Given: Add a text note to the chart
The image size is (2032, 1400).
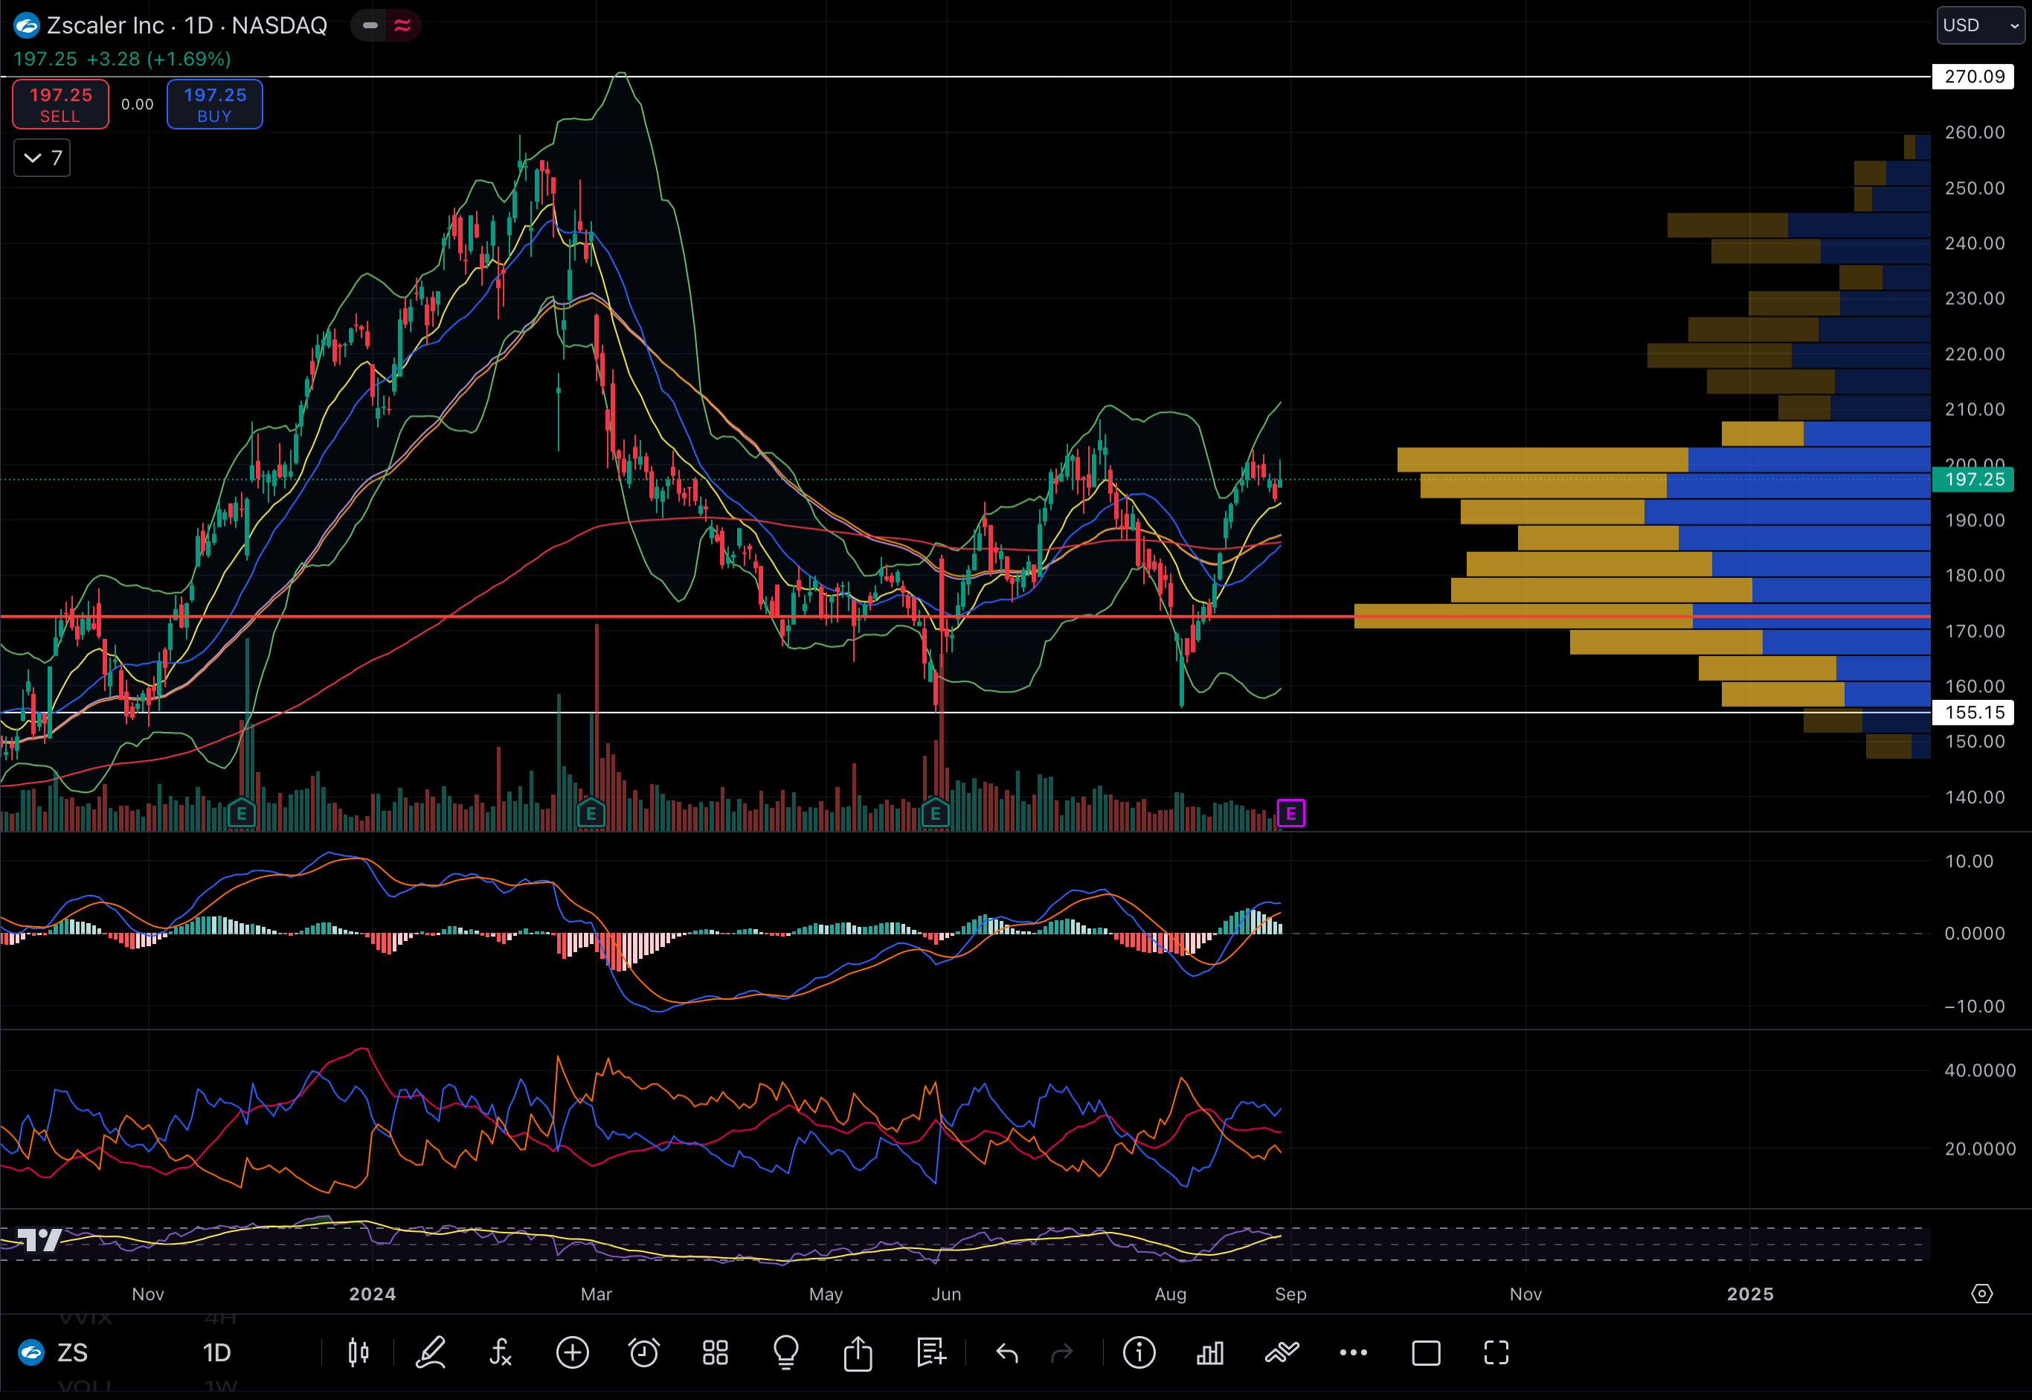Looking at the screenshot, I should point(930,1352).
